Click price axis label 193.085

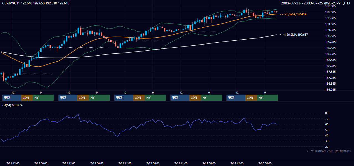(x=330, y=6)
